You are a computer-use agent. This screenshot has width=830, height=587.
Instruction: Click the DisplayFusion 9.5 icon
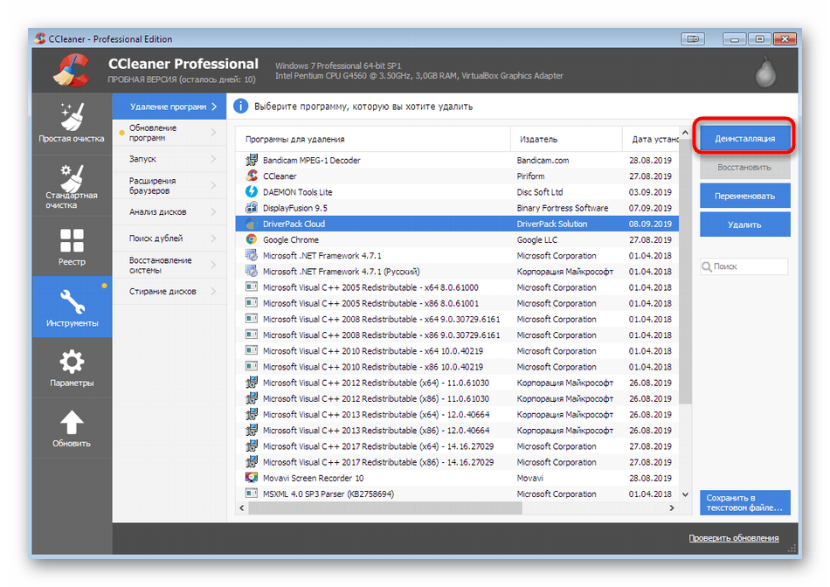(x=252, y=208)
